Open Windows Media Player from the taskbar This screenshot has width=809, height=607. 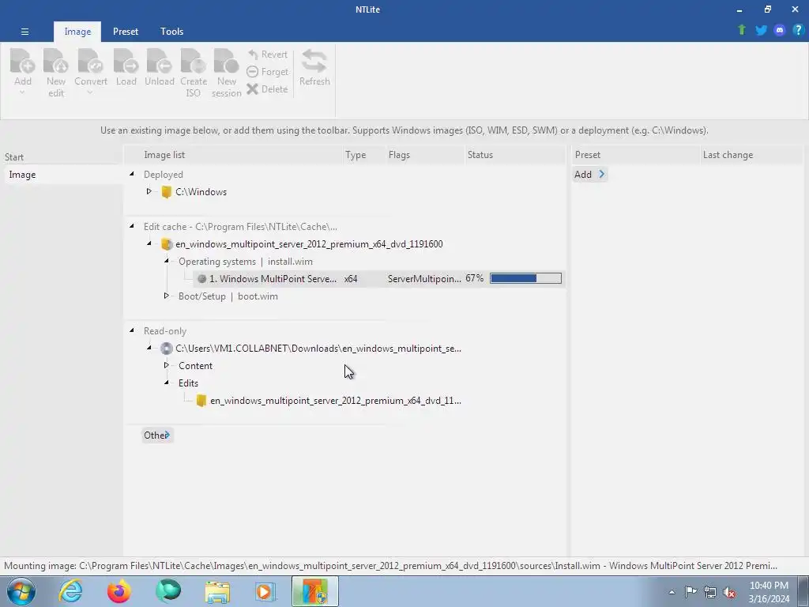point(265,591)
